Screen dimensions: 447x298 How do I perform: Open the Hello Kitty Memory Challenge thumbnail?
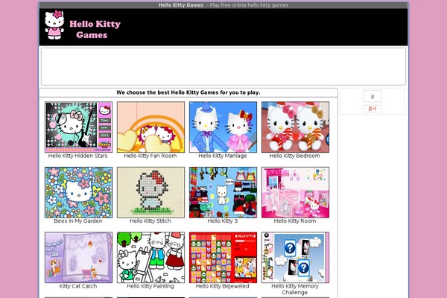pos(295,258)
